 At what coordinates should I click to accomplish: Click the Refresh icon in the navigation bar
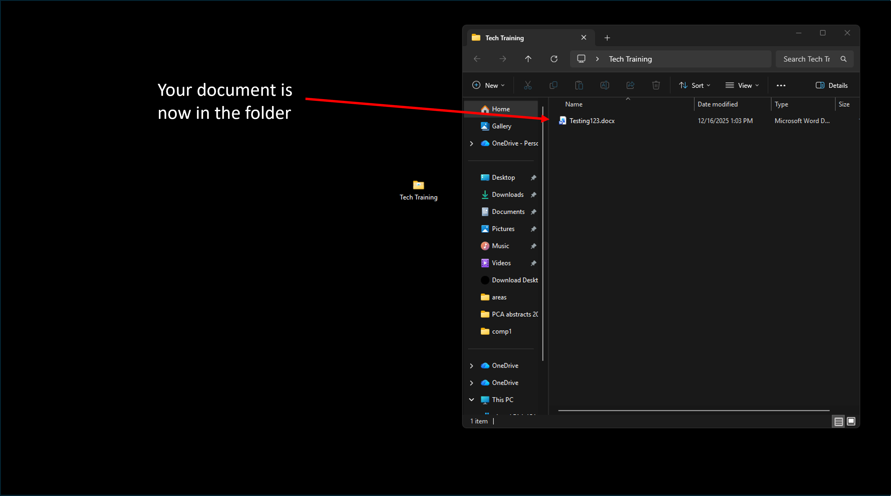[554, 59]
